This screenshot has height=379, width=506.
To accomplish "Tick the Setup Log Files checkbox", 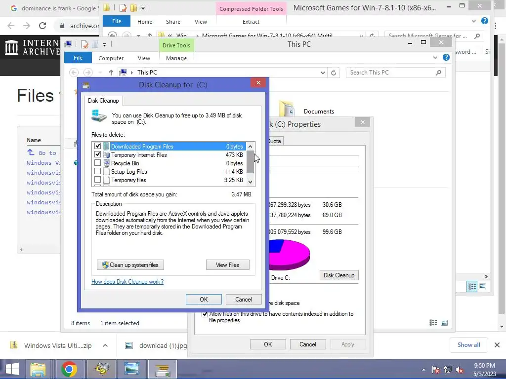I will (x=97, y=171).
